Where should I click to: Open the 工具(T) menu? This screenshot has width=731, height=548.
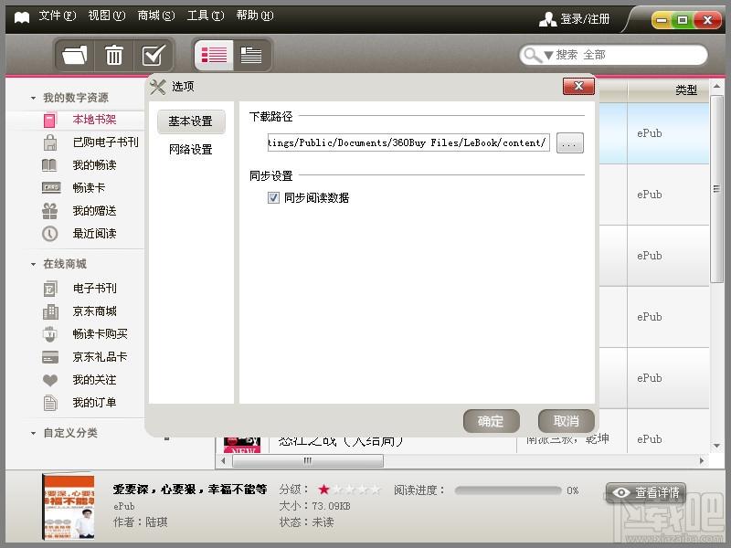coord(206,16)
